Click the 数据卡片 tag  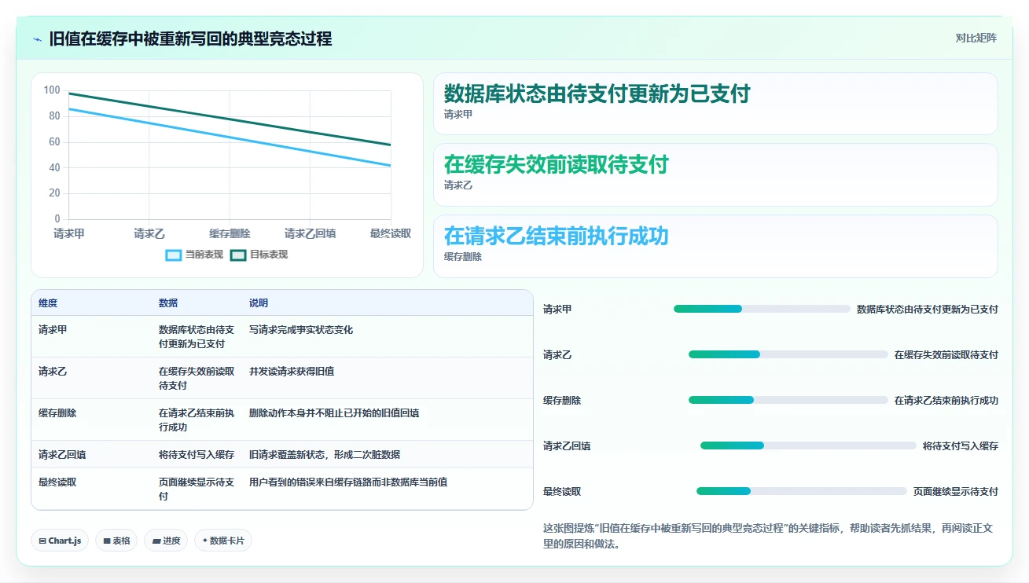click(x=223, y=541)
